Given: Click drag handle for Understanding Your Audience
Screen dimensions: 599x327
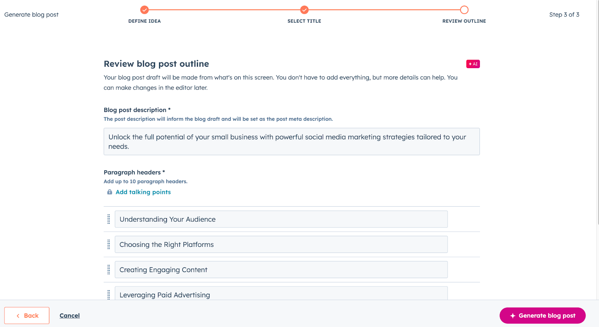Looking at the screenshot, I should tap(109, 219).
